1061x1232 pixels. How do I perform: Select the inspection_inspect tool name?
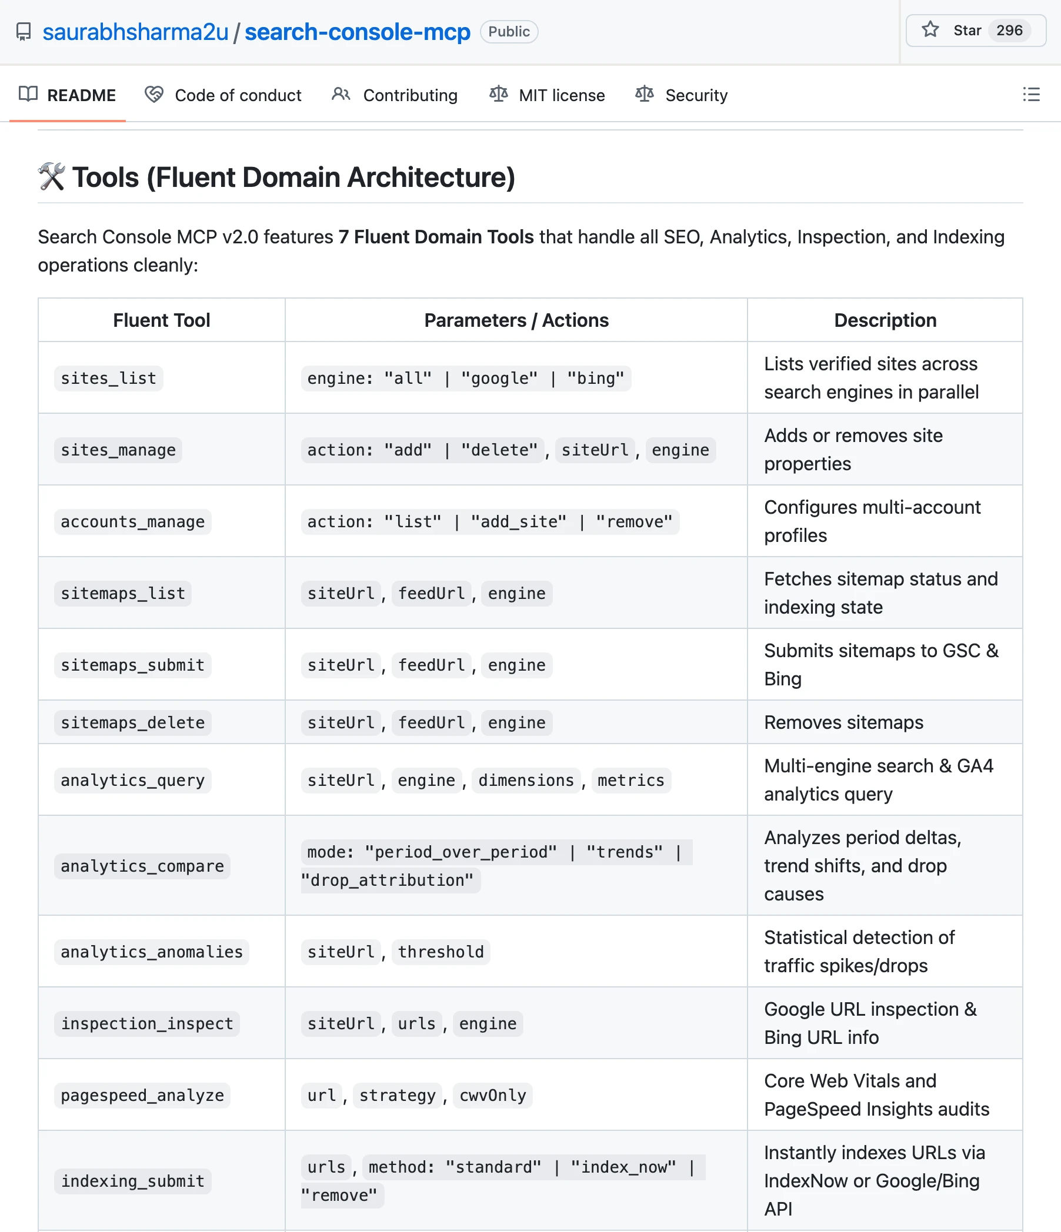pyautogui.click(x=147, y=1023)
